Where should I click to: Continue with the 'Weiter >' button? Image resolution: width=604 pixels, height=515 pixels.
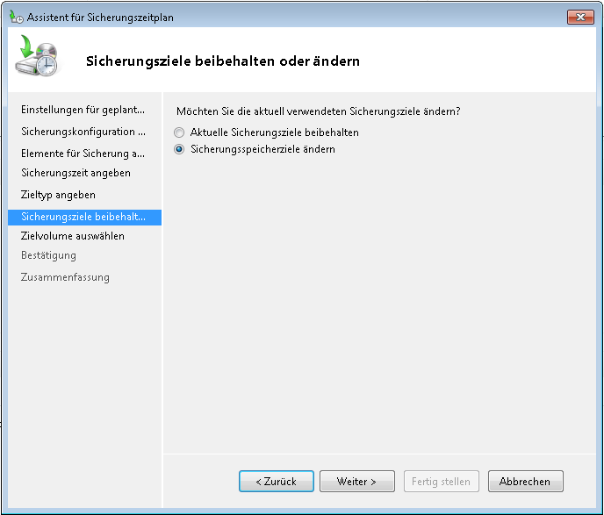[x=356, y=482]
